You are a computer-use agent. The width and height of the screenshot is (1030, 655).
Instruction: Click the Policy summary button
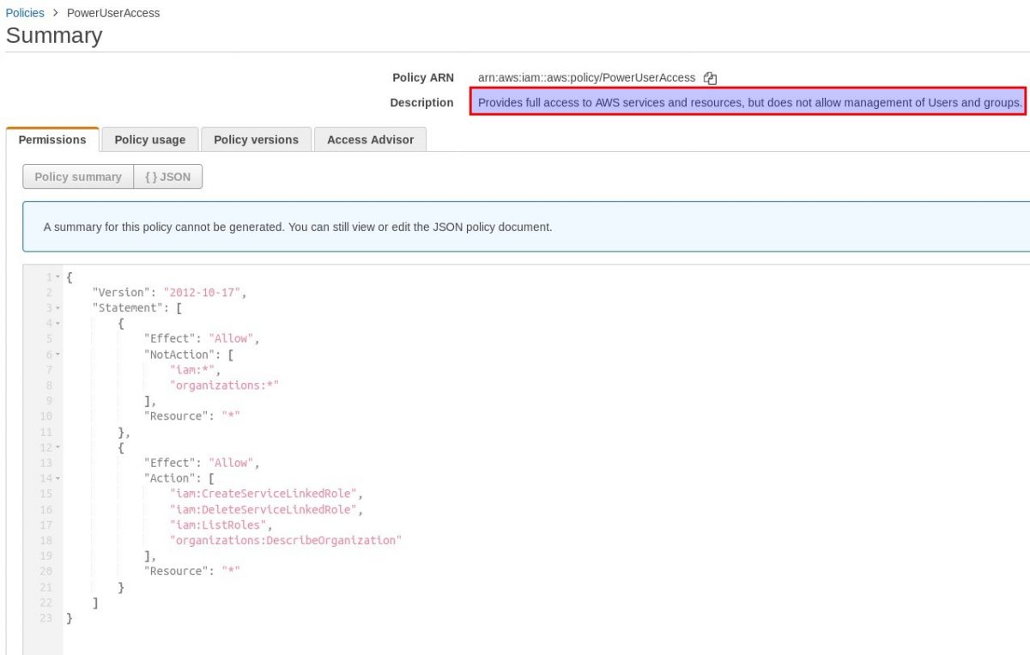click(x=78, y=177)
